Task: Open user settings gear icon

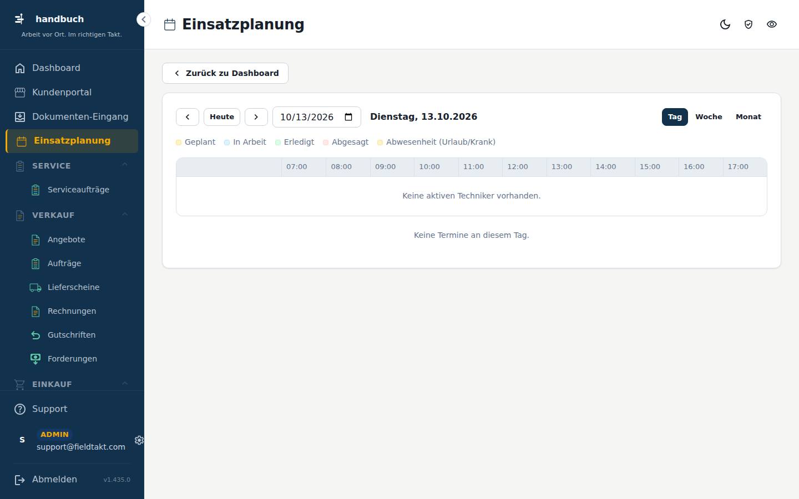Action: tap(139, 440)
